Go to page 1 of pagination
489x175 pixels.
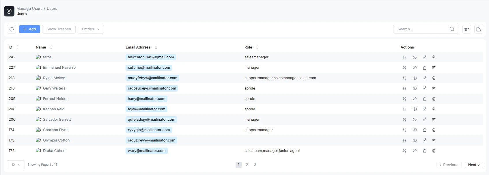point(238,165)
